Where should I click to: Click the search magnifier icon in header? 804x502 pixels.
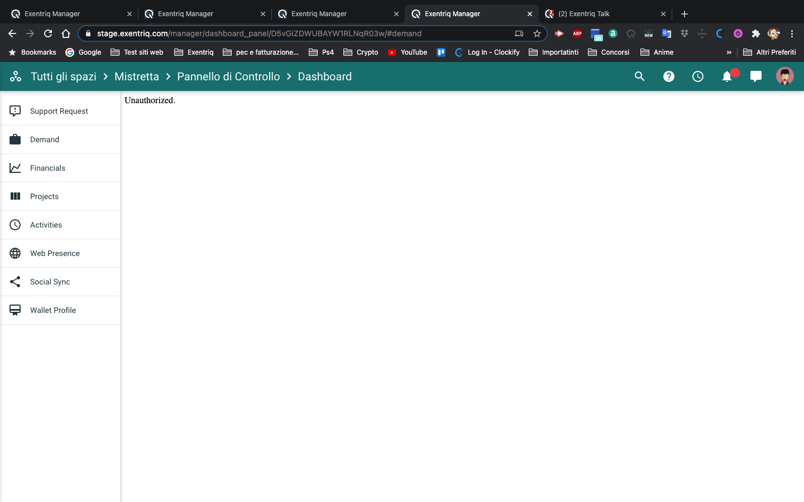(639, 76)
